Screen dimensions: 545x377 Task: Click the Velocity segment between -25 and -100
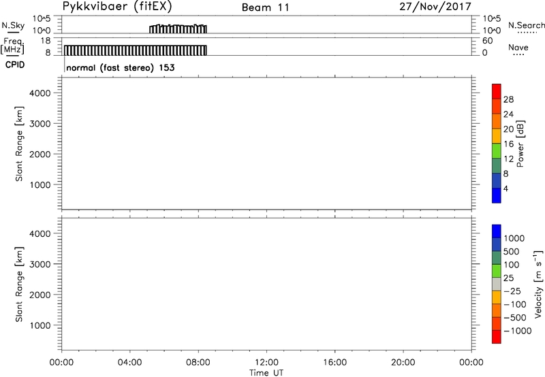(497, 297)
